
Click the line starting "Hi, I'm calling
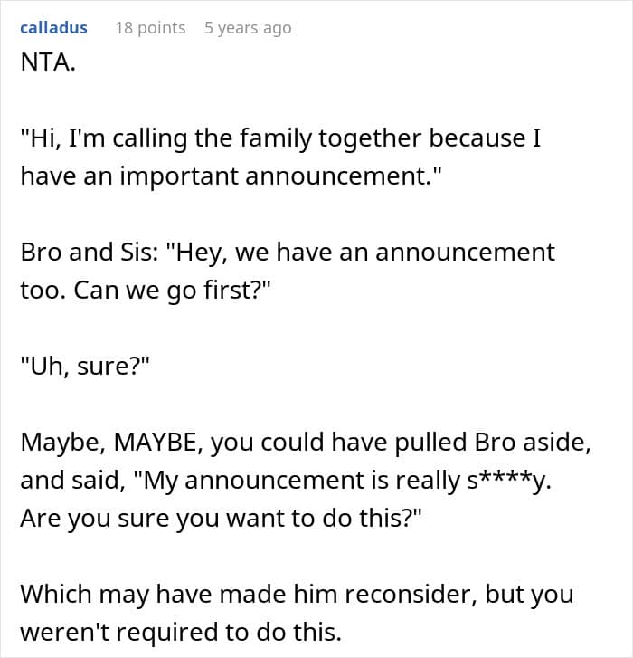click(x=280, y=138)
